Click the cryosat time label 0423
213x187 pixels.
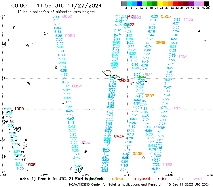[124, 81]
